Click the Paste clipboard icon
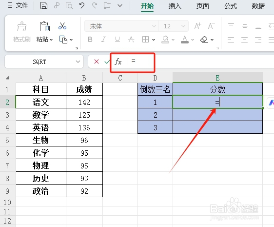This screenshot has height=227, width=274. [x=45, y=26]
